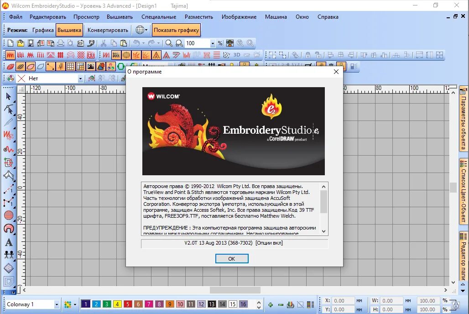Toggle proportional scaling lock icon
This screenshot has width=469, height=314.
[x=455, y=305]
